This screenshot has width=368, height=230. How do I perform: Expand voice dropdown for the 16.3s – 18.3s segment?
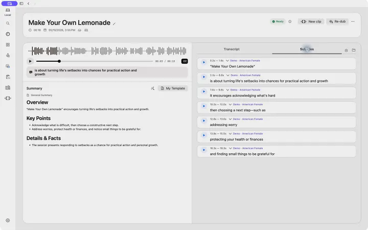(230, 148)
